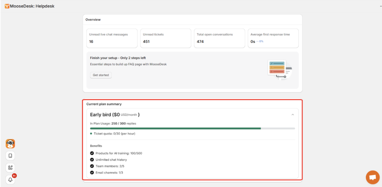The height and width of the screenshot is (187, 382).
Task: Collapse the Early bird plan section
Action: (x=292, y=115)
